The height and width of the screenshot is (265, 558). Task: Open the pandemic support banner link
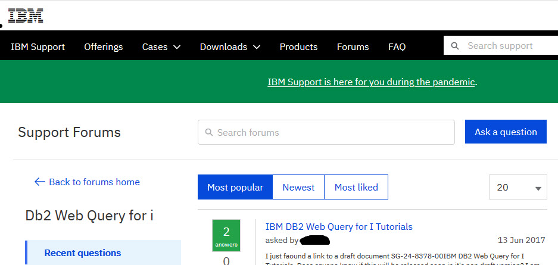coord(371,82)
